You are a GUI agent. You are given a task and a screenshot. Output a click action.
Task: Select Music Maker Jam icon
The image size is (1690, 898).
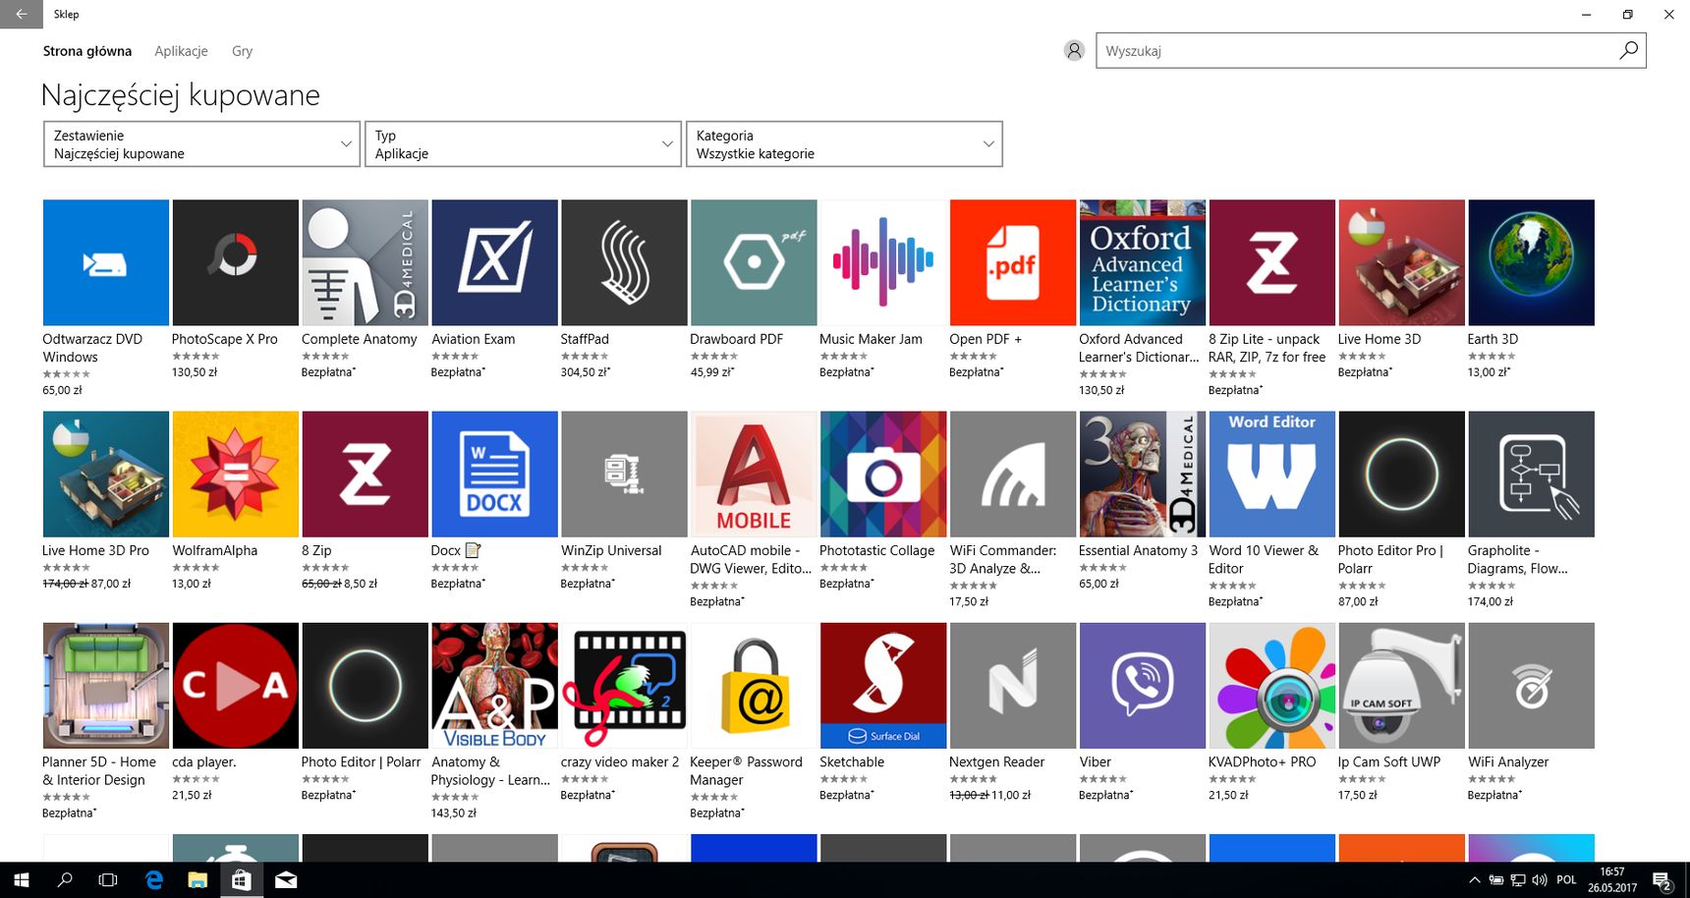[883, 262]
